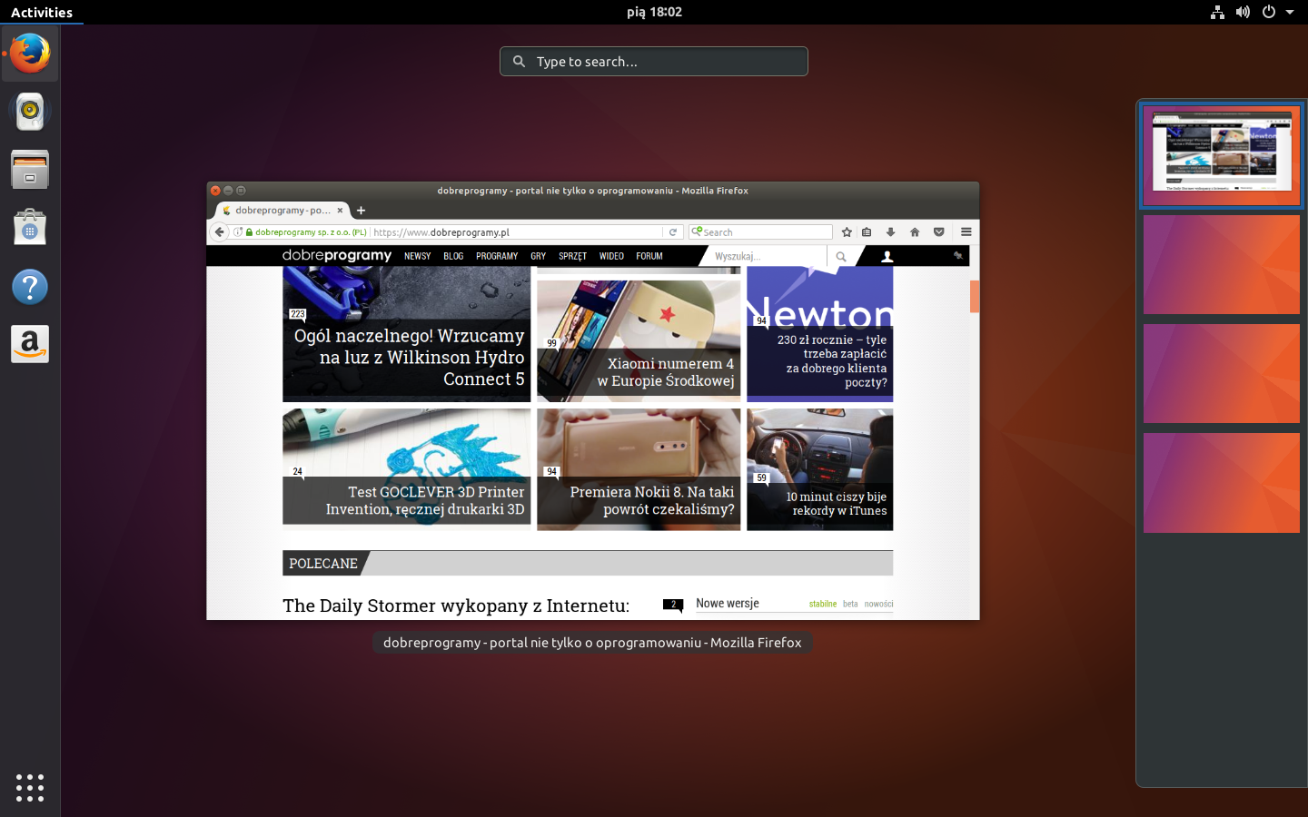The height and width of the screenshot is (817, 1308).
Task: Click the orange page scrollbar handle
Action: [975, 297]
